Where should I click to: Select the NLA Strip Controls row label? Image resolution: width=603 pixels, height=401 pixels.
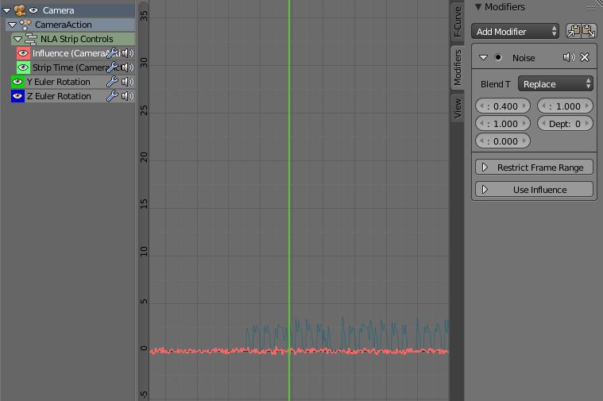[x=77, y=39]
